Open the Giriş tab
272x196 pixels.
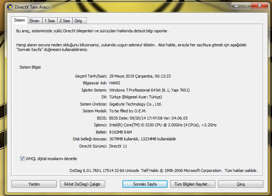click(79, 21)
